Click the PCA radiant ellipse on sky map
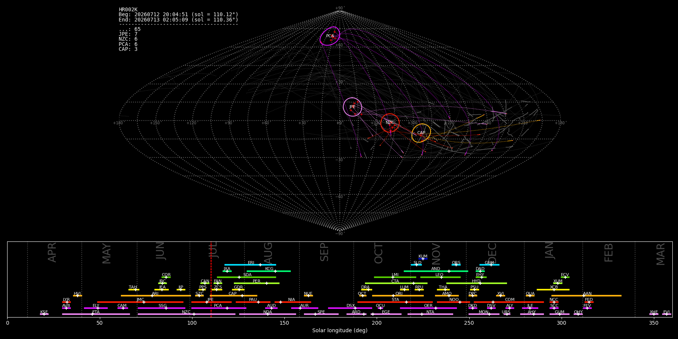Image resolution: width=678 pixels, height=339 pixels. click(x=330, y=36)
